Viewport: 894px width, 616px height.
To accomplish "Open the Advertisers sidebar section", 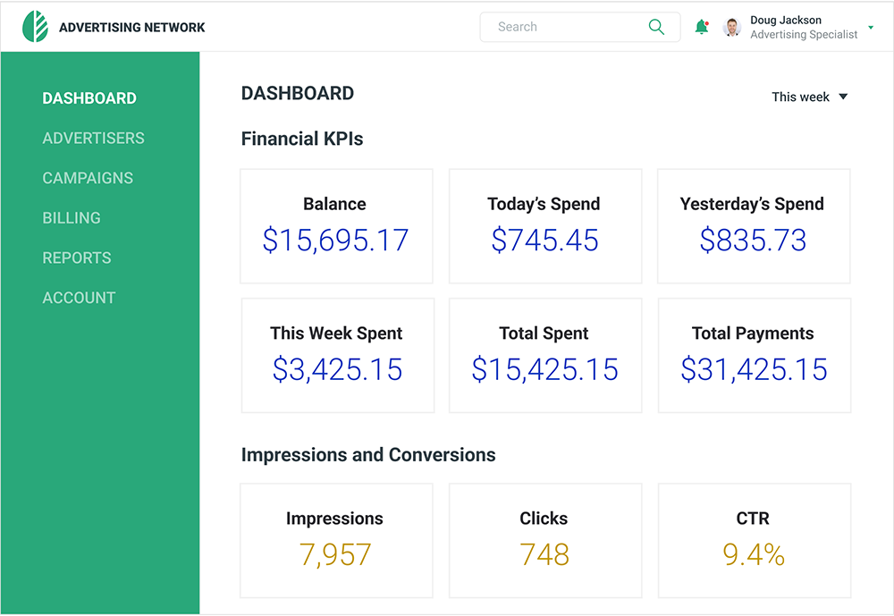I will tap(93, 138).
